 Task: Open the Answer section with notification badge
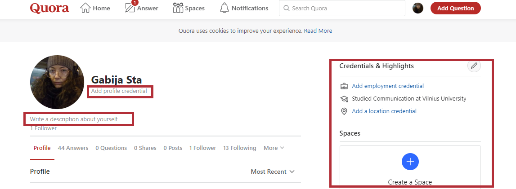click(x=141, y=8)
